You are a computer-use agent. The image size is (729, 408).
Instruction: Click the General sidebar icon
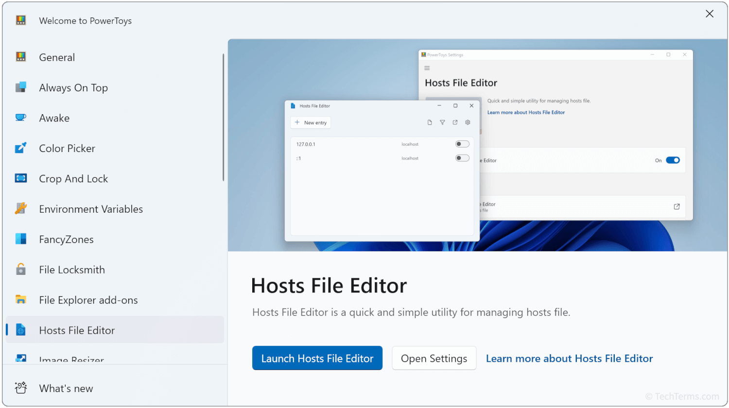click(x=21, y=57)
